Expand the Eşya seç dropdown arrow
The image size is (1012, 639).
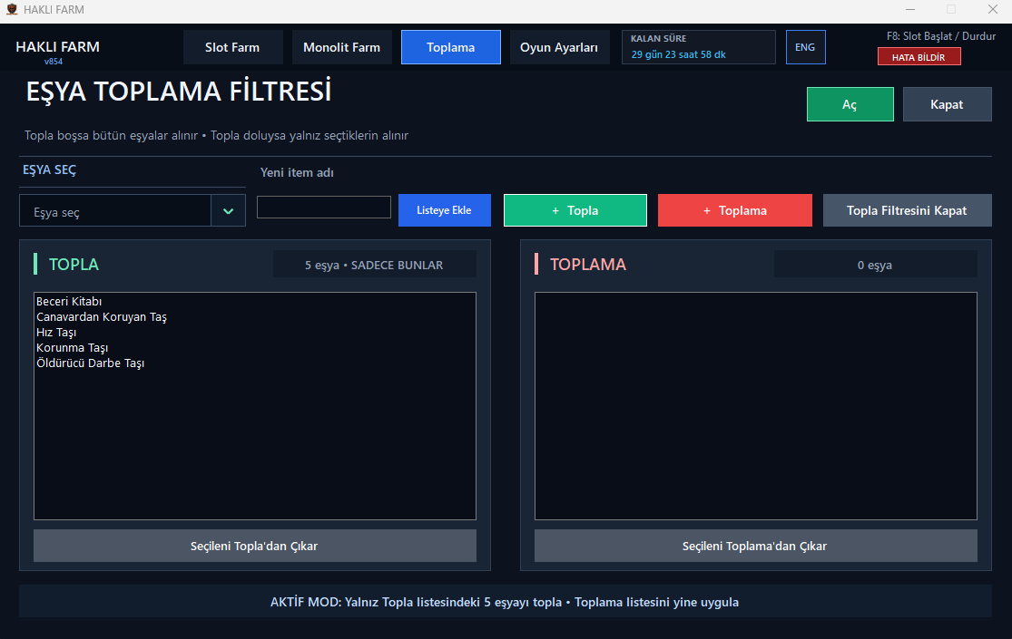[228, 211]
